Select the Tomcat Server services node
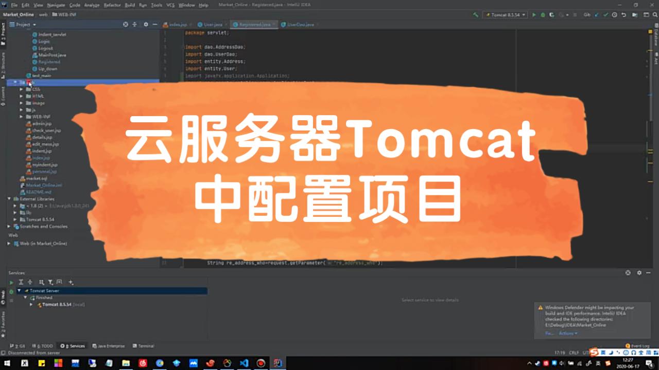This screenshot has width=659, height=370. [x=112, y=291]
